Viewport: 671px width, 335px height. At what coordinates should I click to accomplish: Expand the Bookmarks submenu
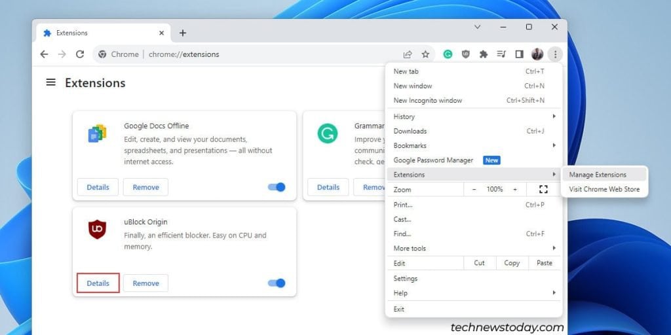[474, 145]
